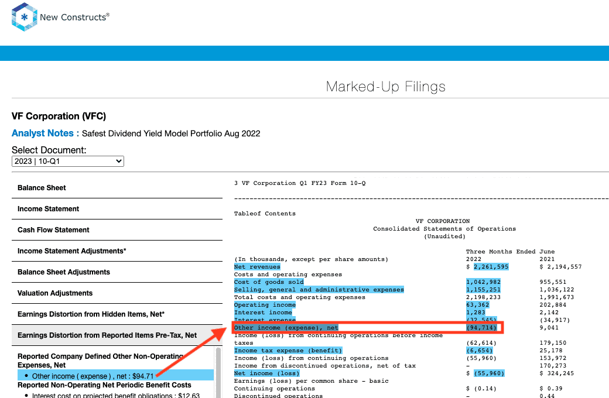
Task: Click 'Reported Non-Operating Net Periodic Benefit Costs' heading
Action: [104, 385]
